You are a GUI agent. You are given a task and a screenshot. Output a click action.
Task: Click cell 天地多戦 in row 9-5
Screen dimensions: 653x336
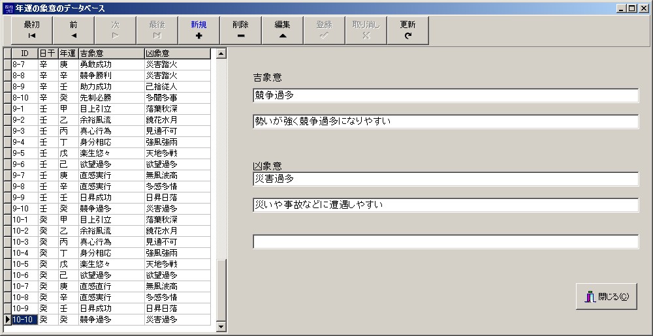(178, 153)
